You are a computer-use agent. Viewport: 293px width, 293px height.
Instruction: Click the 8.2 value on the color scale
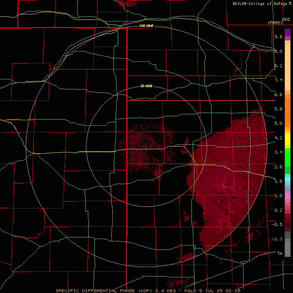tap(278, 65)
